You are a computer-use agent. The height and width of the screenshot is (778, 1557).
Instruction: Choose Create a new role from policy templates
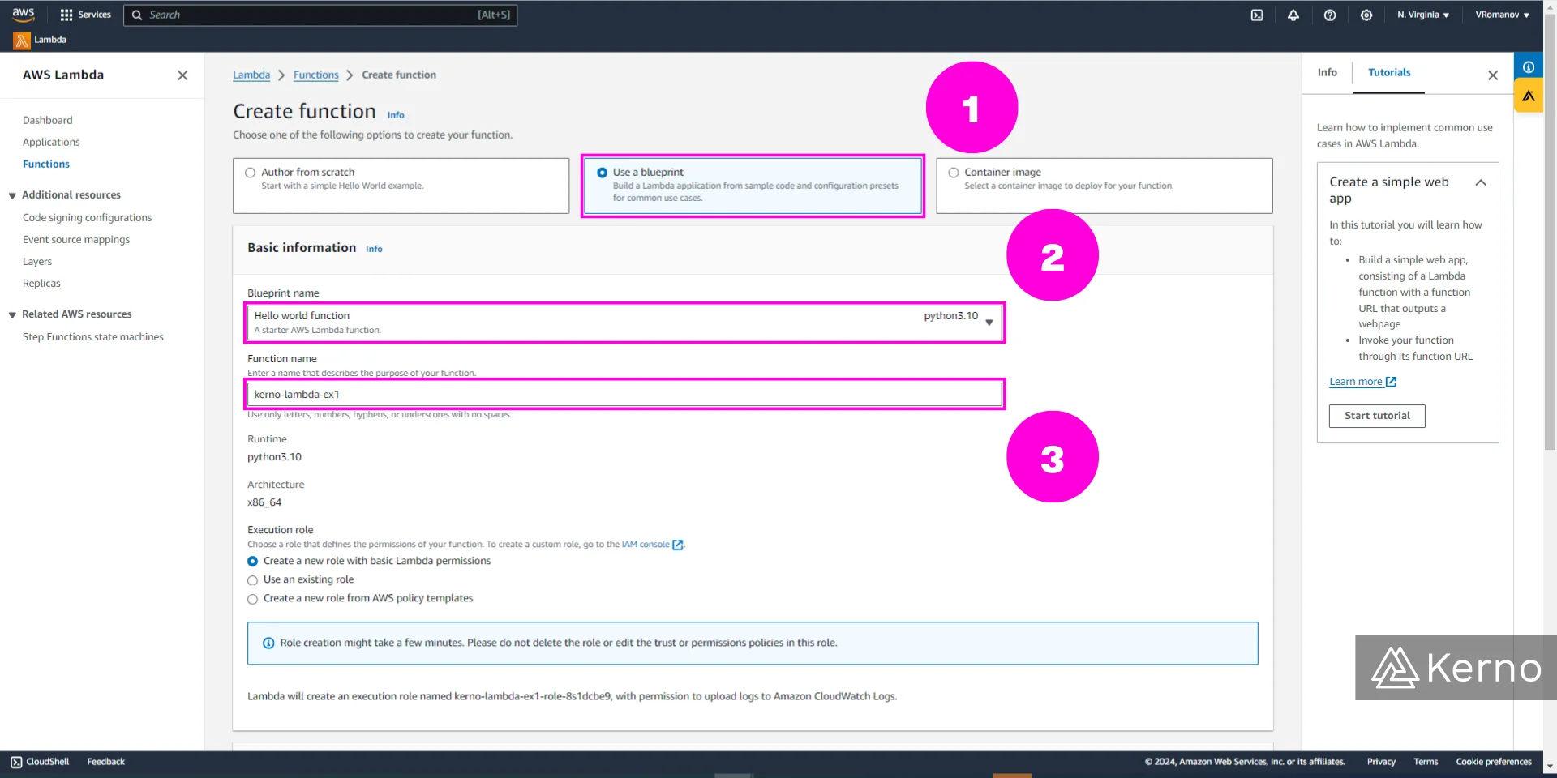point(252,599)
